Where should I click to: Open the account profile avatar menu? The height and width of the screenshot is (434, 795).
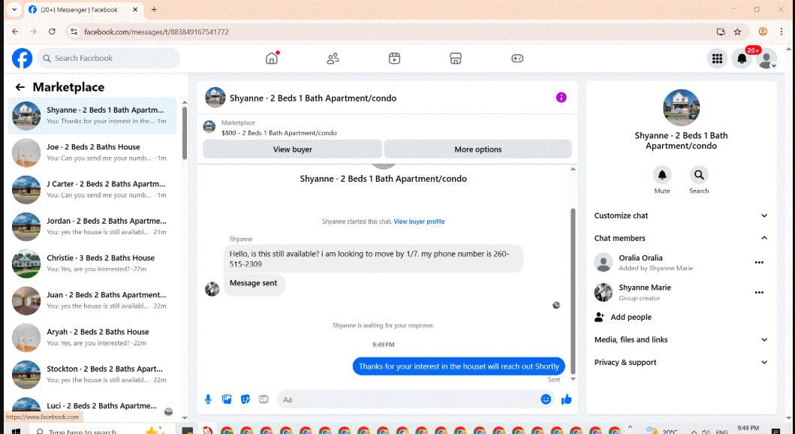coord(766,59)
